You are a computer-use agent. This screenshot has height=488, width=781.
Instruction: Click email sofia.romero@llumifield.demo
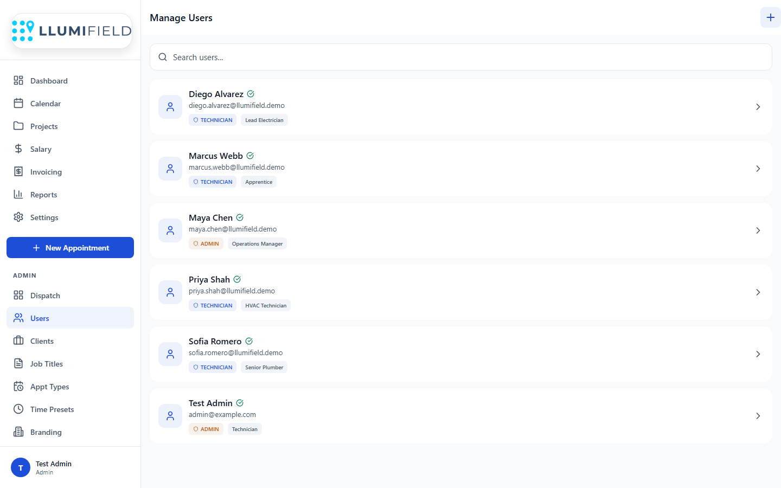click(235, 353)
